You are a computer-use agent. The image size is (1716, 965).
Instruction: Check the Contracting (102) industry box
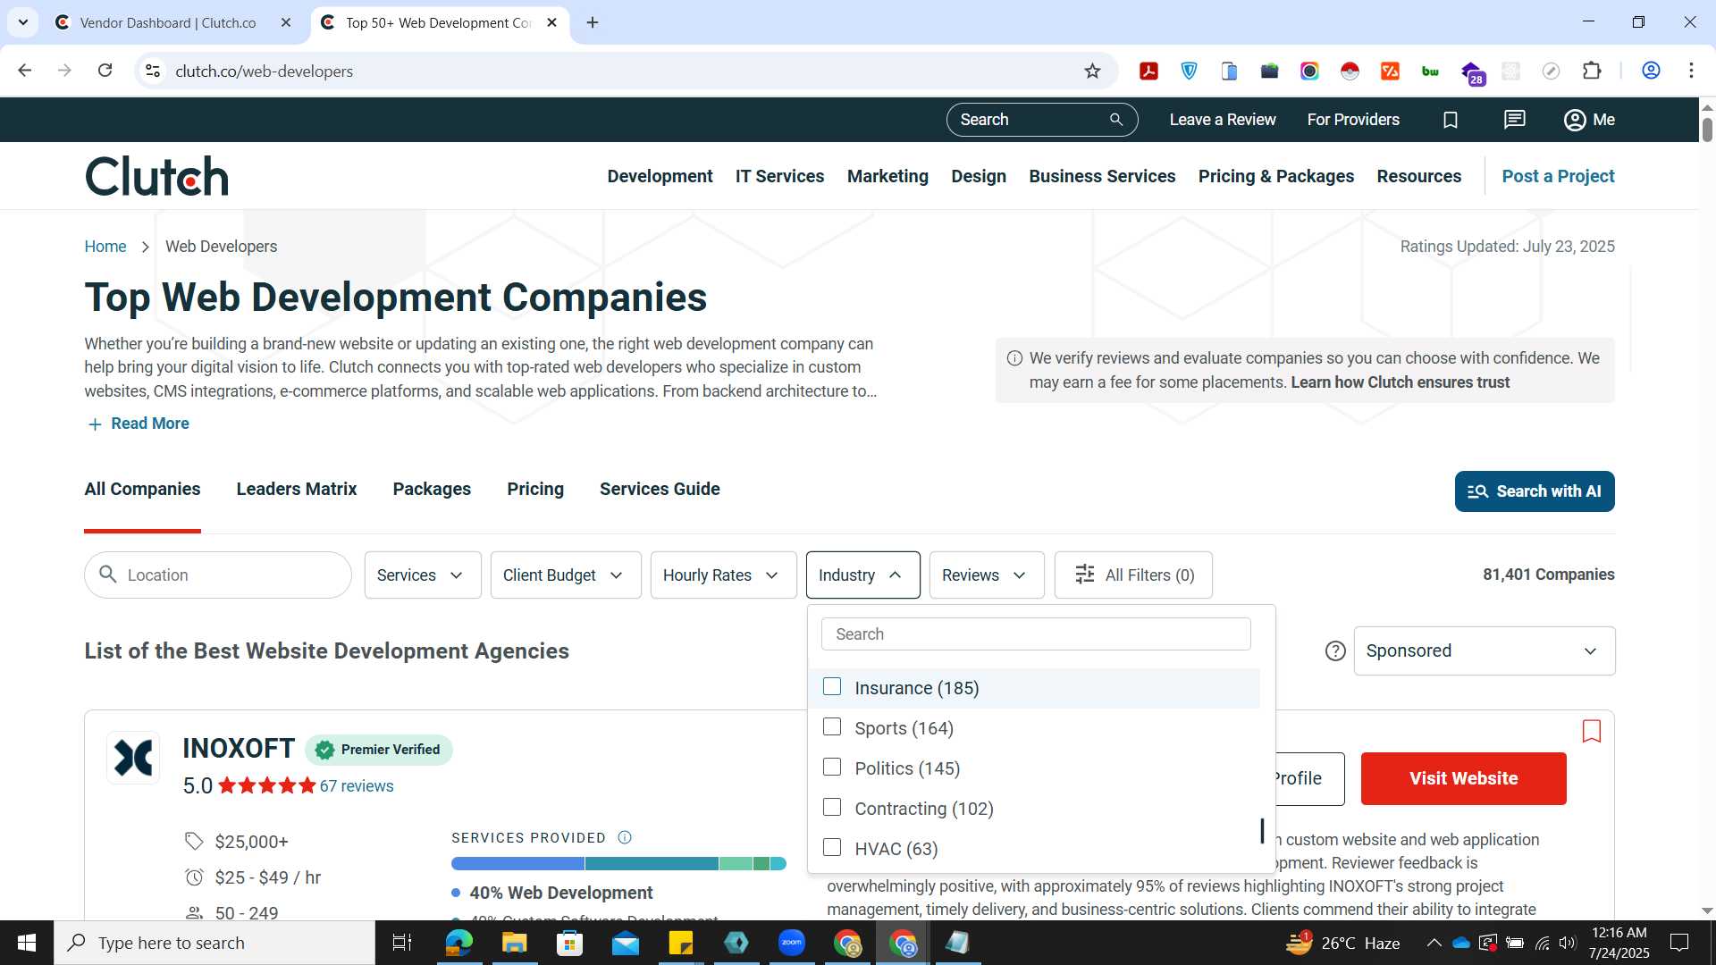832,808
